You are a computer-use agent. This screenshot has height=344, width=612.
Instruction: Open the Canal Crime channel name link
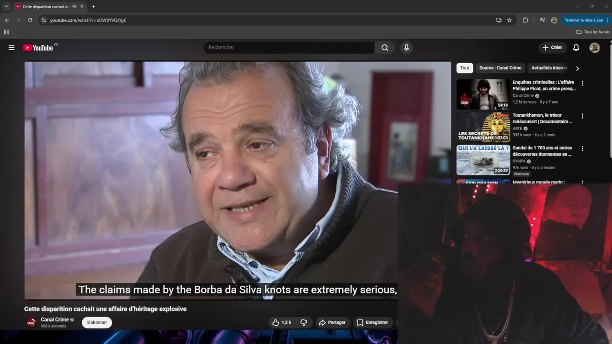click(55, 320)
